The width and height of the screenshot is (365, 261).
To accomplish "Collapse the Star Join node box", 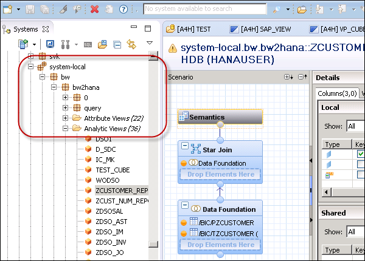I will pos(184,149).
